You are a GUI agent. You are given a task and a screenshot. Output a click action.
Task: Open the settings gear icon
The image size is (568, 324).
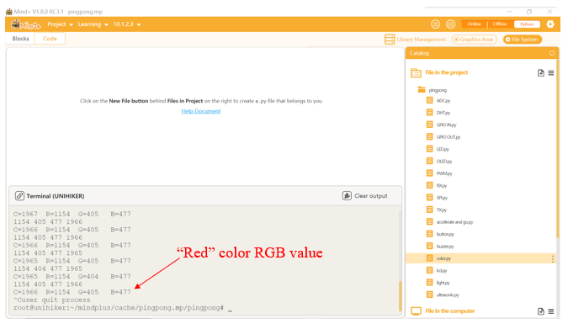(550, 24)
